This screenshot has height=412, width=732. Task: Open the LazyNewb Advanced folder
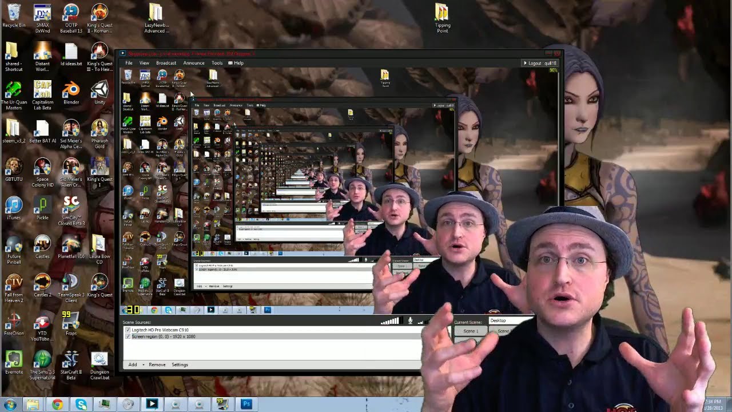tap(156, 18)
